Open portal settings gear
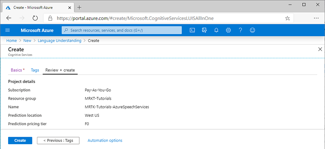This screenshot has width=325, height=149. [228, 31]
